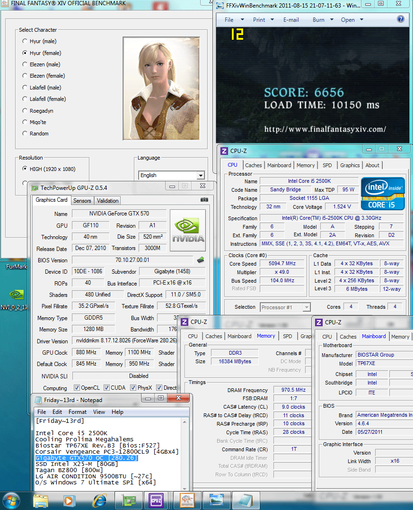Viewport: 413px width, 510px height.
Task: Click the GPU-Z screenshot camera icon
Action: 204,200
